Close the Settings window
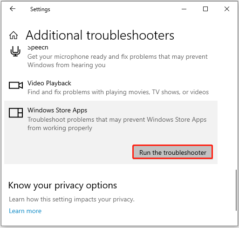 point(227,9)
